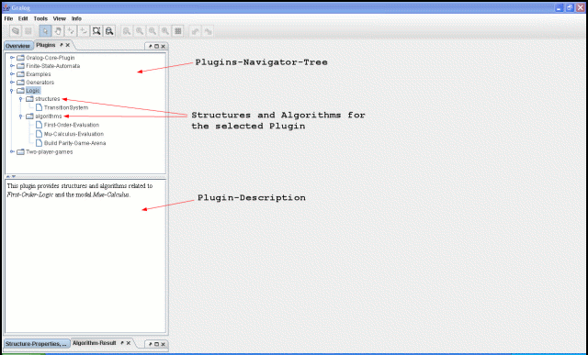This screenshot has height=355, width=588.
Task: Select the hand pan tool
Action: pos(58,31)
